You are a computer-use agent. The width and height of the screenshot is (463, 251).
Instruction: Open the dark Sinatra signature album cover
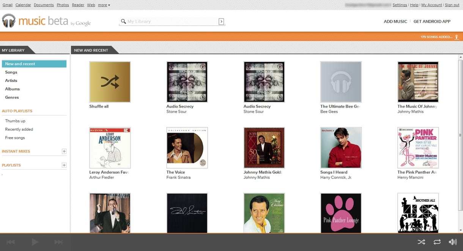point(187,213)
